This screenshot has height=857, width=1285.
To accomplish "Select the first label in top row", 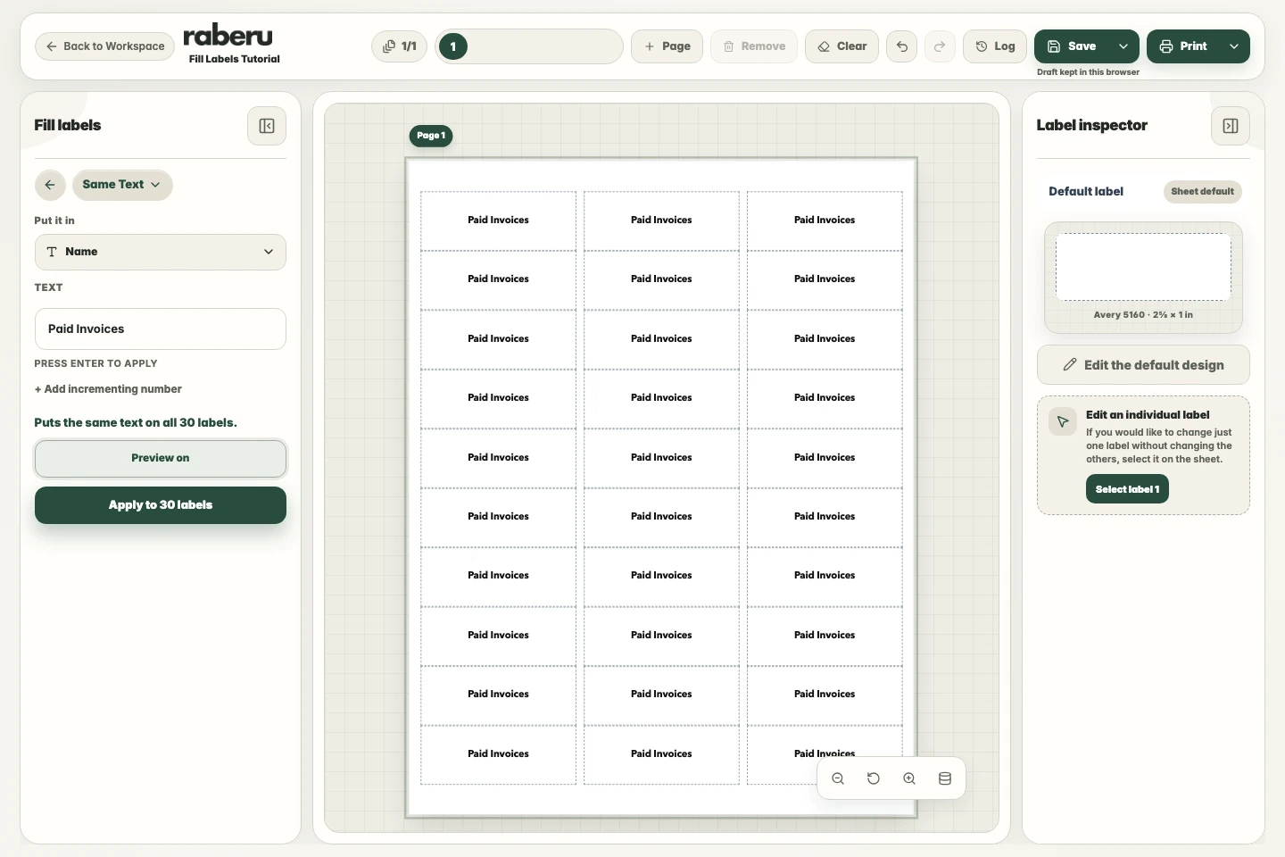I will pos(498,220).
